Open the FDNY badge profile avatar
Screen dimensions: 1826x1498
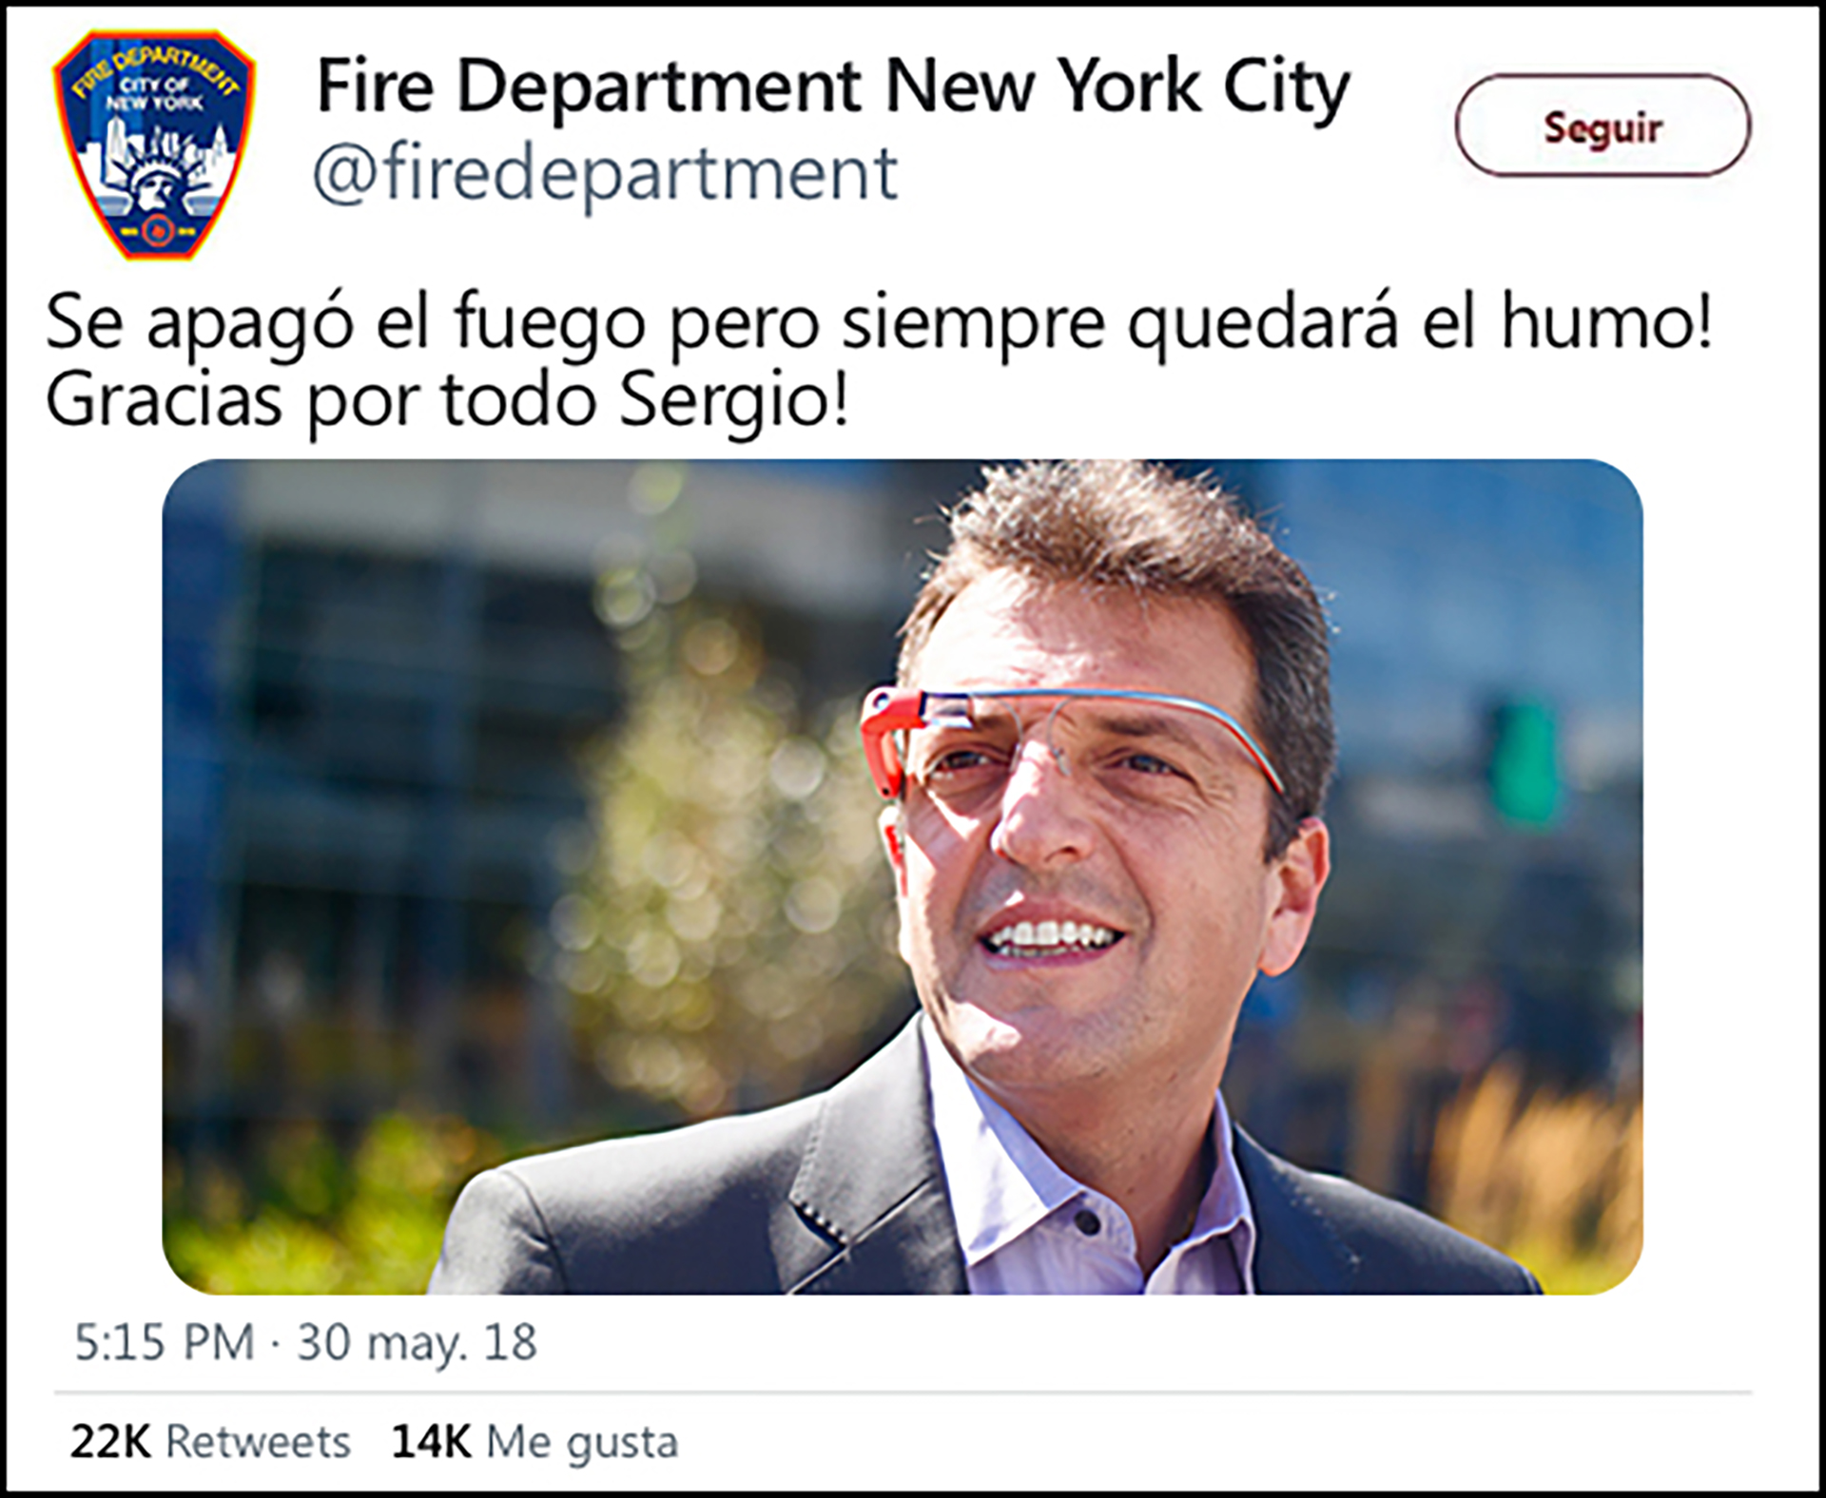pos(154,144)
